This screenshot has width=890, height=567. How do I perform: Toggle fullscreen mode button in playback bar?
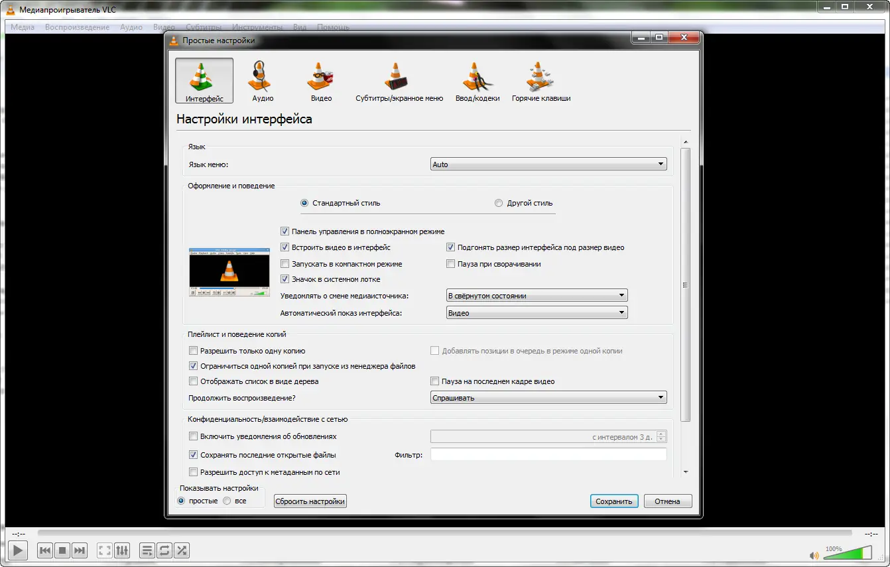(x=103, y=550)
